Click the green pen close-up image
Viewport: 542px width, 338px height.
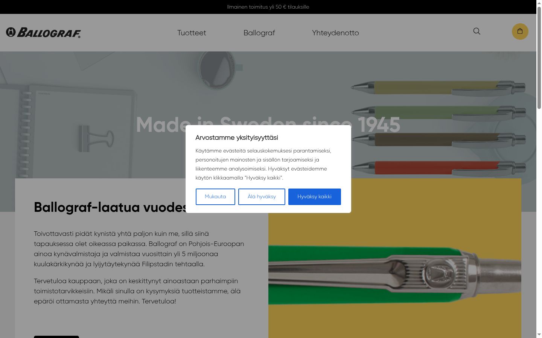[x=395, y=258]
